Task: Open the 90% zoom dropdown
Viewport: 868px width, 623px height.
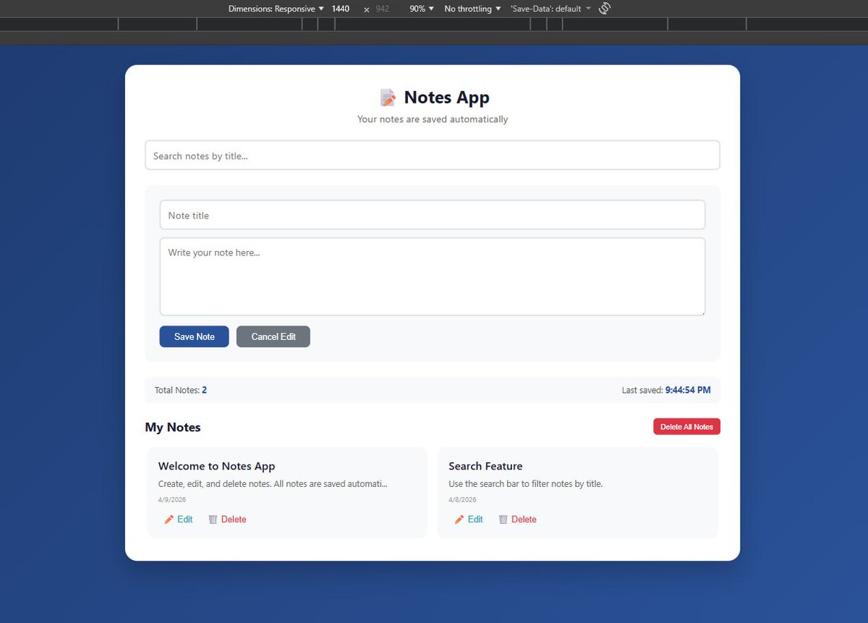Action: 422,9
